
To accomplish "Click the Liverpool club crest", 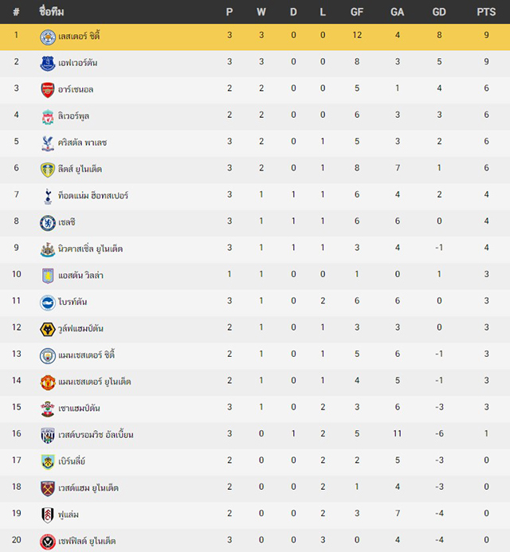I will click(48, 117).
